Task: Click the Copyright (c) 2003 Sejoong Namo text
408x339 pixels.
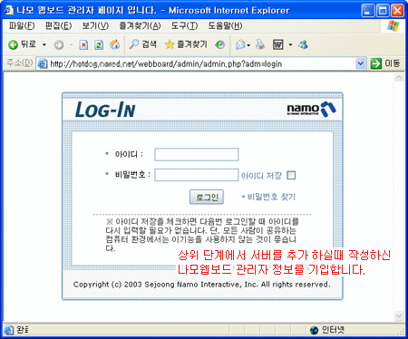Action: pos(201,285)
